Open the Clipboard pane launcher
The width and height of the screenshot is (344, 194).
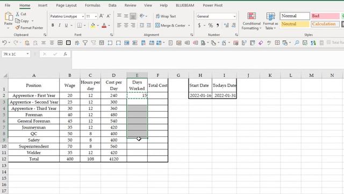(x=45, y=34)
